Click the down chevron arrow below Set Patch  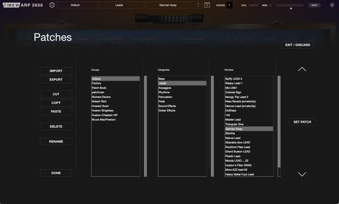pos(302,174)
